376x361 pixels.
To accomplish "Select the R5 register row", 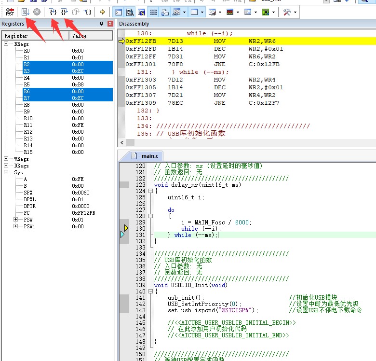I will tap(27, 84).
